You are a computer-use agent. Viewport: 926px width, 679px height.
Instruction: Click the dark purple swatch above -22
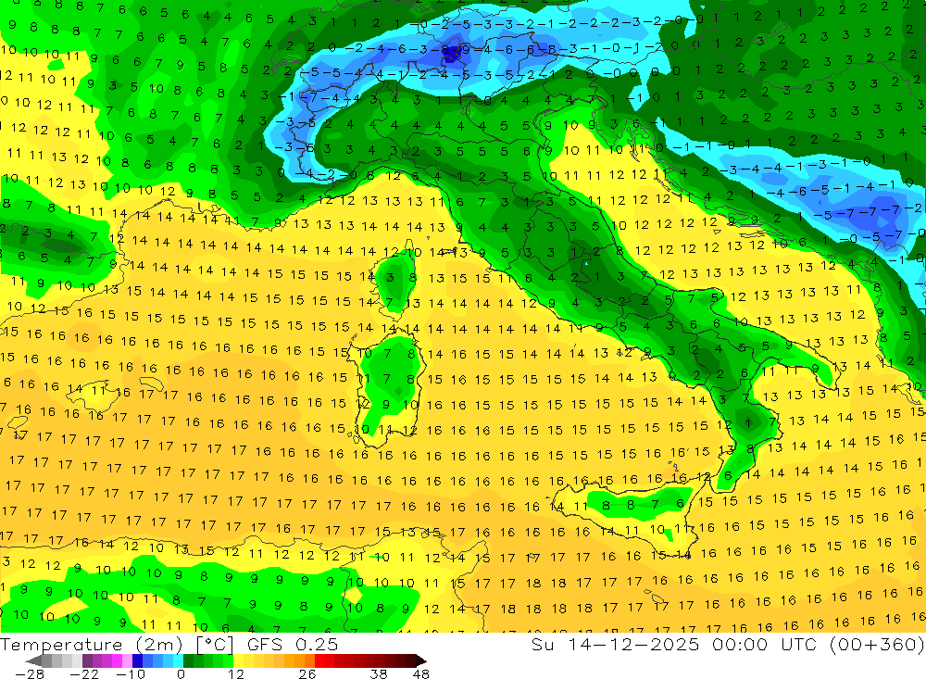point(87,660)
